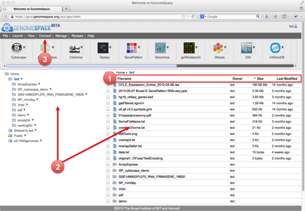Launch the IGV tool icon
The height and width of the screenshot is (211, 305).
click(246, 48)
